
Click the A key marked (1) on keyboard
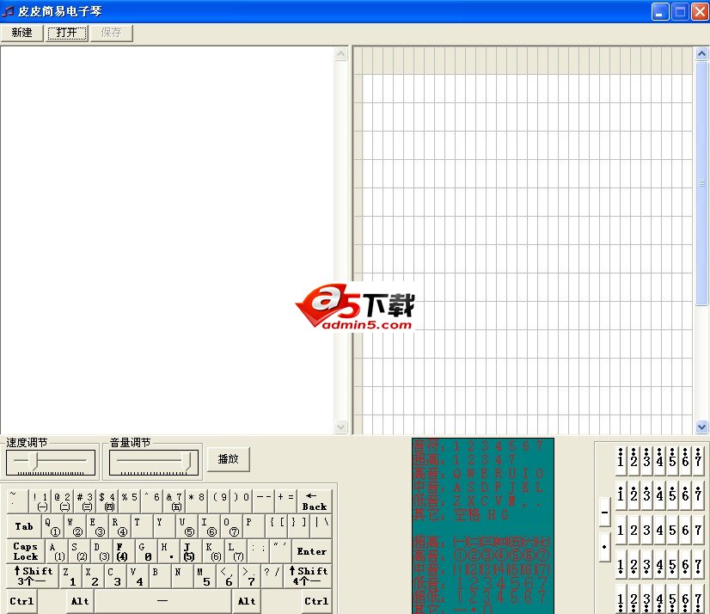coord(56,551)
